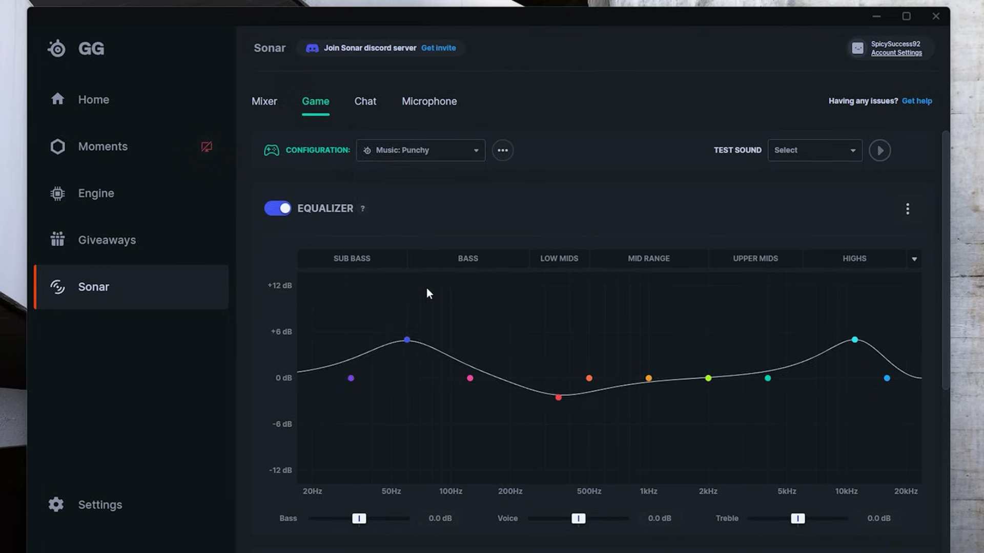Viewport: 984px width, 553px height.
Task: Click the SpicySuccess92 username
Action: coord(895,44)
